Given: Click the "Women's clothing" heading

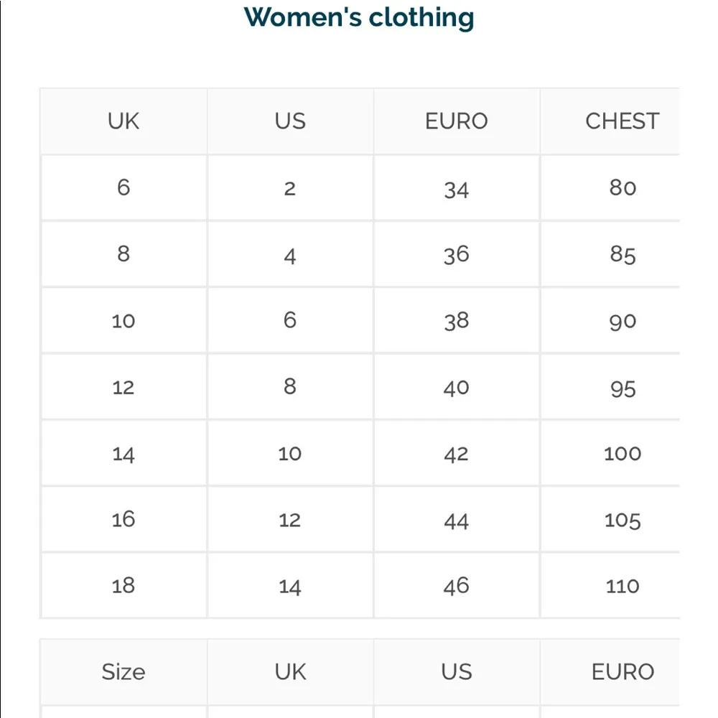Looking at the screenshot, I should pos(359,17).
